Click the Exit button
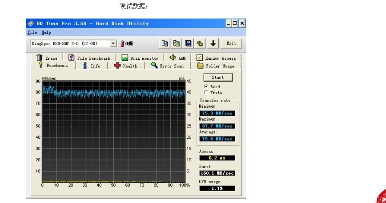 coord(231,43)
